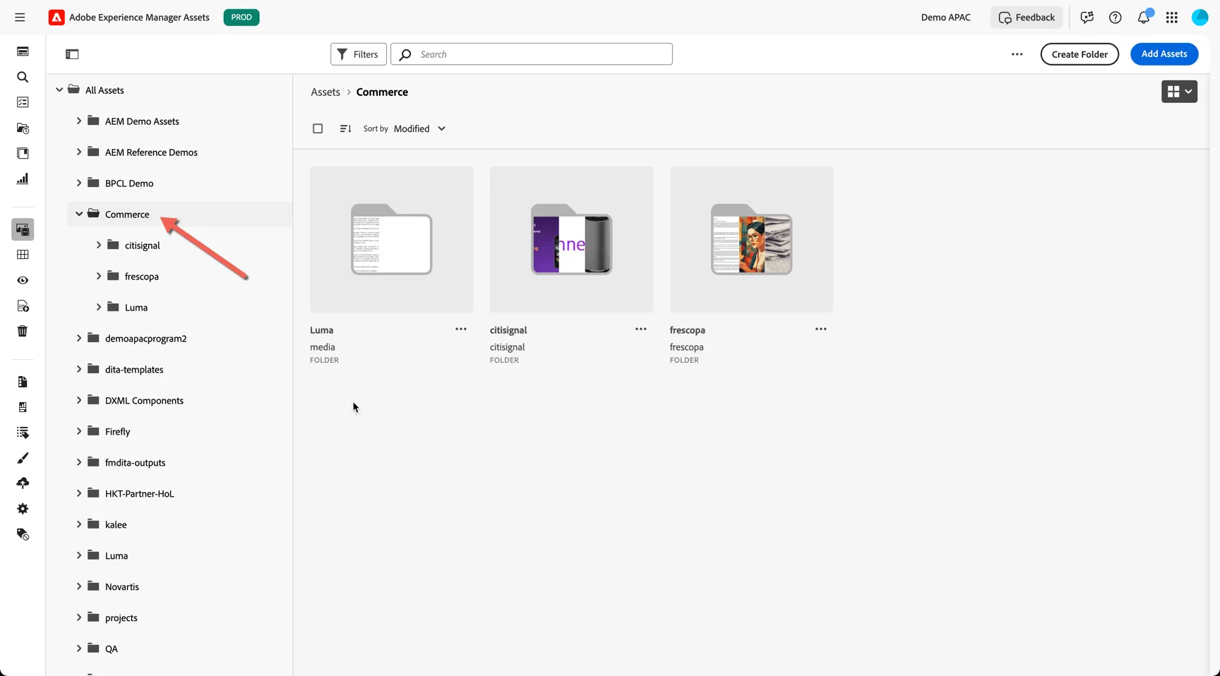Viewport: 1220px width, 676px height.
Task: Select the Assets image icon in rail
Action: pos(23,229)
